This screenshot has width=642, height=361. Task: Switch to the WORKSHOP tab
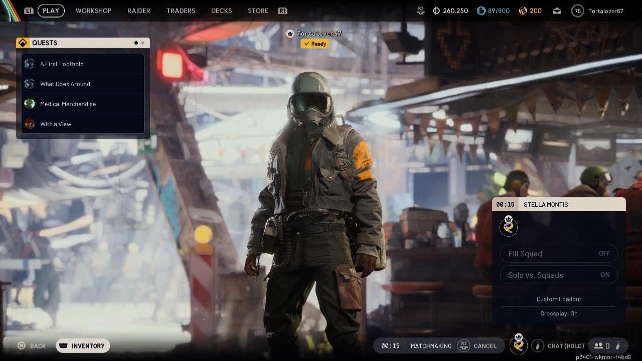pos(93,11)
